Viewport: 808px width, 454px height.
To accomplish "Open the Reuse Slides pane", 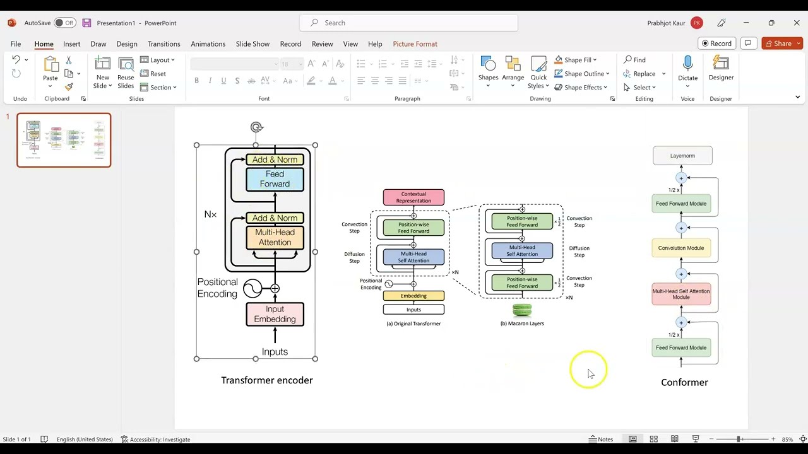I will (126, 73).
